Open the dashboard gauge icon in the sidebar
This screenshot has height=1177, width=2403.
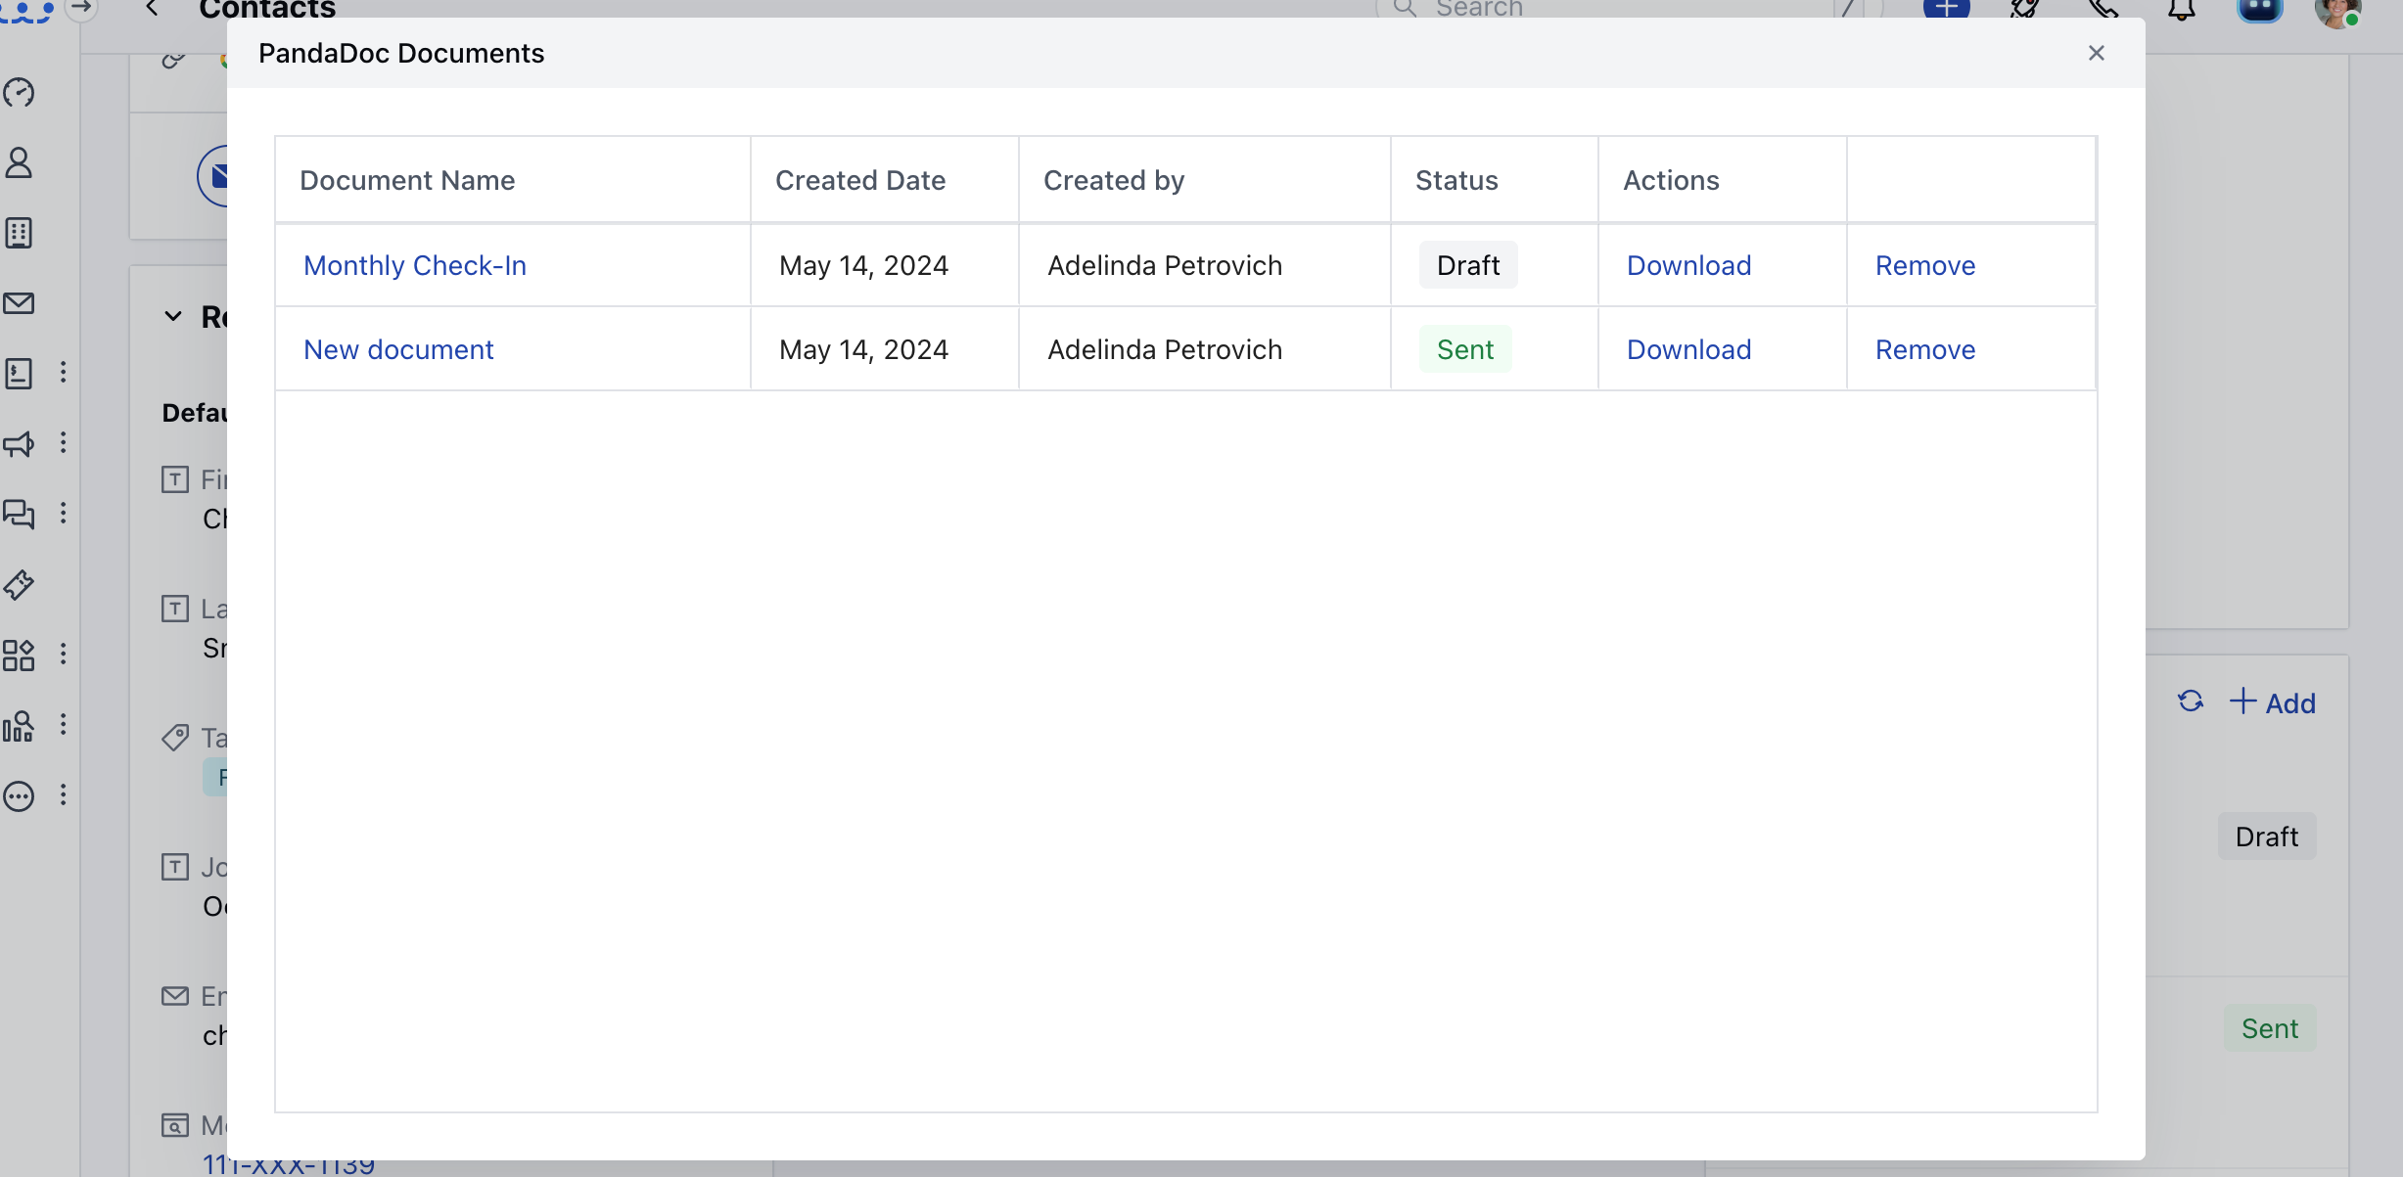point(19,92)
